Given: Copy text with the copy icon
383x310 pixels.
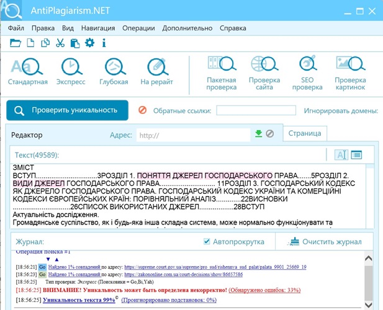Looking at the screenshot, I should (45, 43).
